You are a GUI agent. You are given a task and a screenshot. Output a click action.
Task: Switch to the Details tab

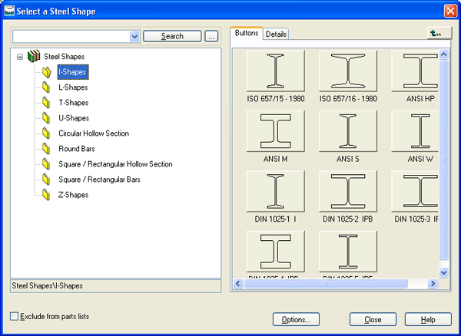tap(276, 34)
